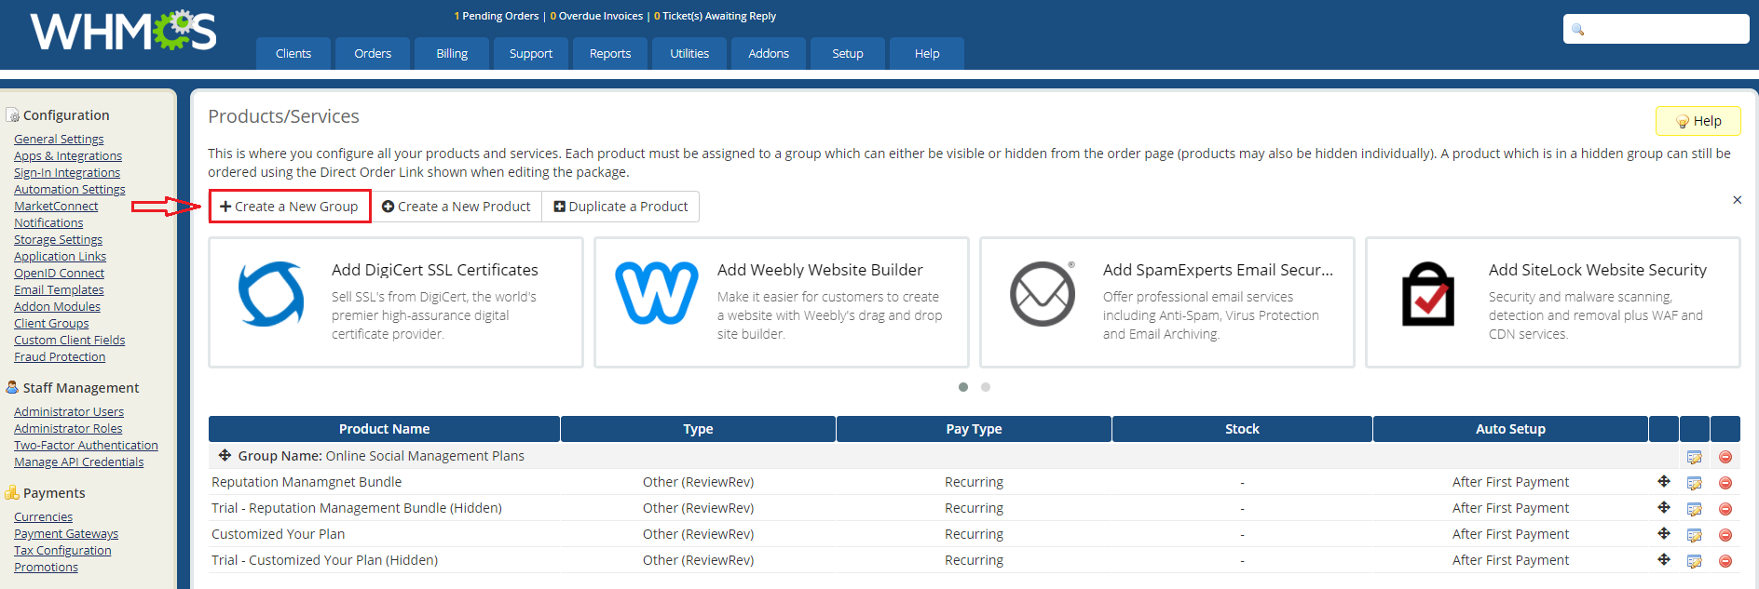Delete the Customized Your Plan product
The height and width of the screenshot is (589, 1759).
coord(1725,535)
